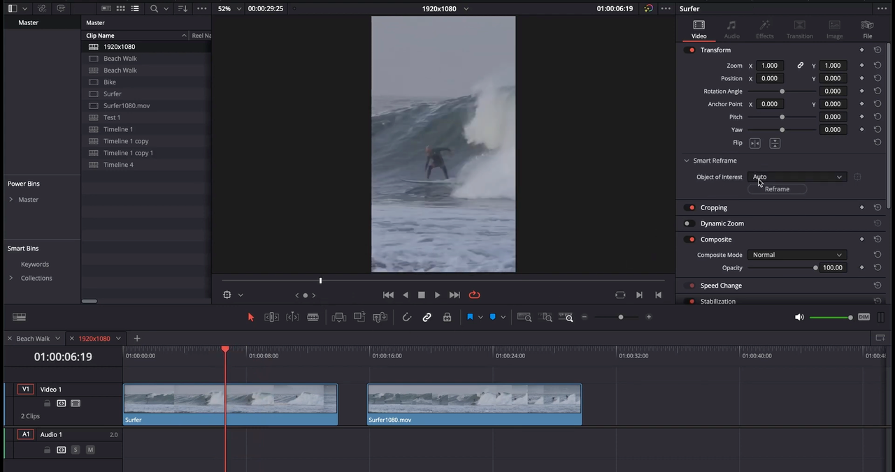Viewport: 895px width, 472px height.
Task: Toggle timeline snapping magnet icon
Action: coord(406,317)
